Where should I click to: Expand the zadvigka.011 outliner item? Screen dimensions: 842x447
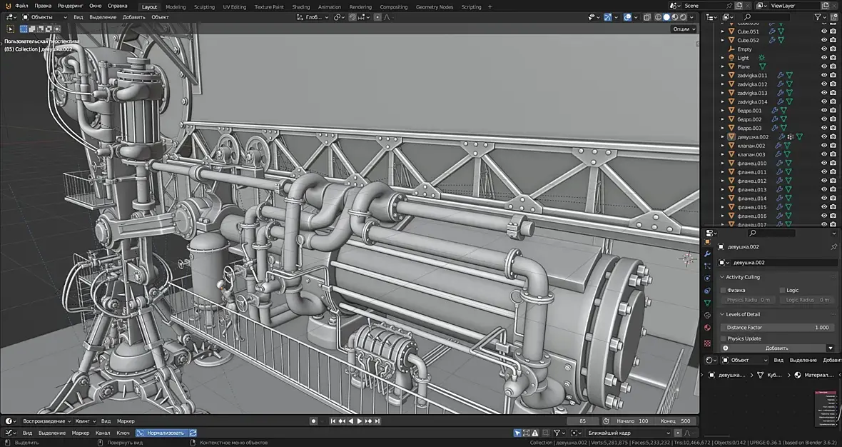tap(722, 76)
